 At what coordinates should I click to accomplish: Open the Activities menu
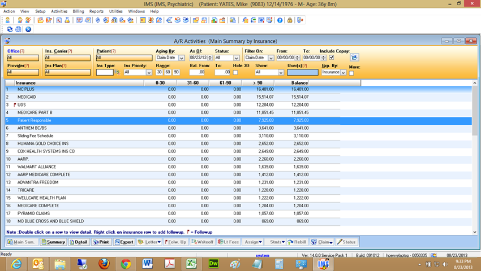pos(59,11)
